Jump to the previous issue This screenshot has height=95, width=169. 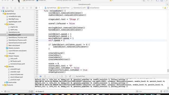(163, 8)
